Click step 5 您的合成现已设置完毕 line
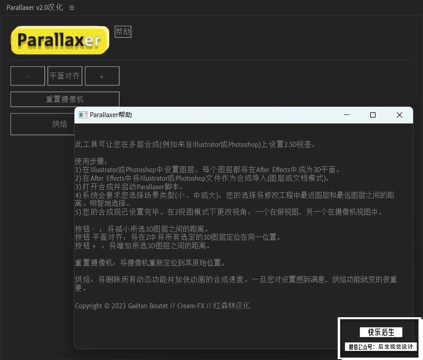 (x=229, y=212)
